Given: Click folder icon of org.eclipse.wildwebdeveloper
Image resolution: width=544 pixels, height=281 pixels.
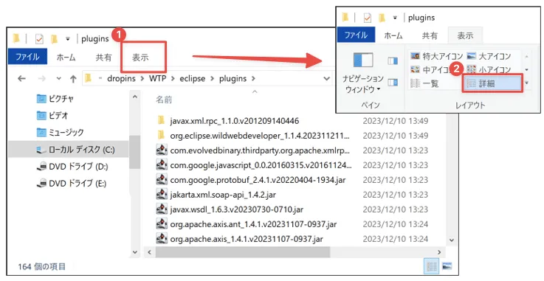Looking at the screenshot, I should click(x=161, y=135).
